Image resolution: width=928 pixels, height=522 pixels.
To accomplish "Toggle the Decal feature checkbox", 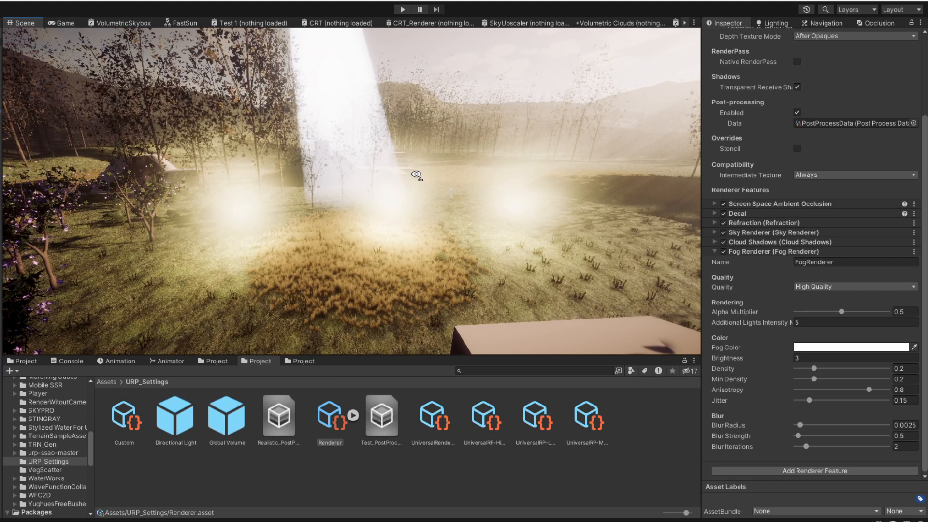I will [x=724, y=213].
